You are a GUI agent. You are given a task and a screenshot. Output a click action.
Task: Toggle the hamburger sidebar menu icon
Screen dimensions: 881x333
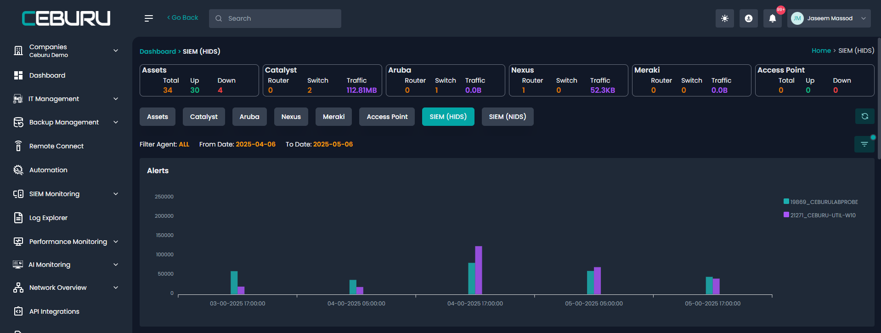coord(148,18)
